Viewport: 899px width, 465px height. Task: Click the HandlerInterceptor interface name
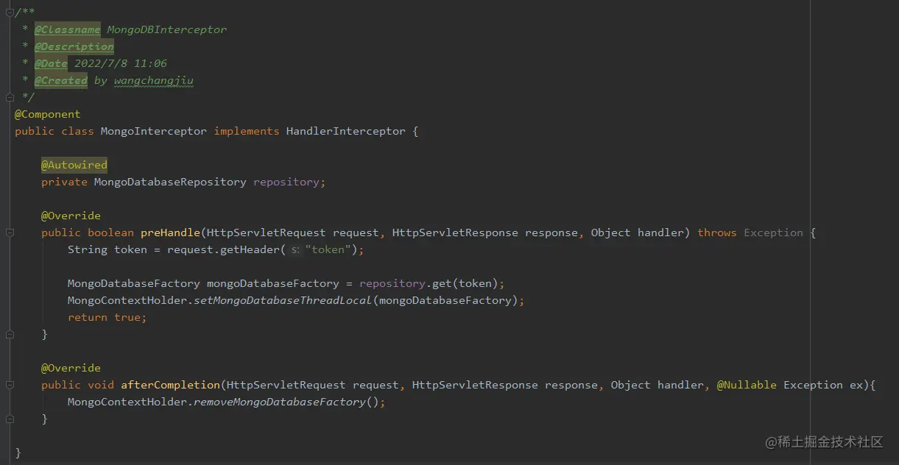pos(345,131)
